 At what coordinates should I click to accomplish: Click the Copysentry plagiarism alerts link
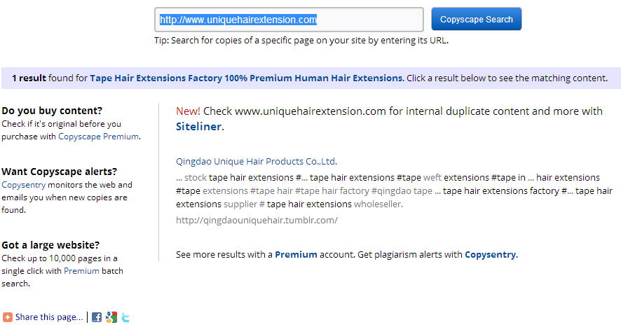pyautogui.click(x=491, y=255)
